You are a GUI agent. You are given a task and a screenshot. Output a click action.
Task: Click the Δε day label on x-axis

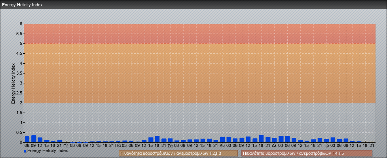click(x=274, y=146)
